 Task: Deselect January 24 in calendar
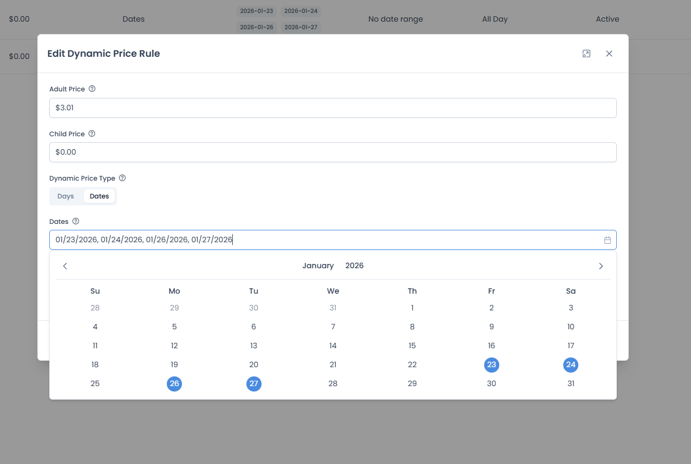click(571, 365)
